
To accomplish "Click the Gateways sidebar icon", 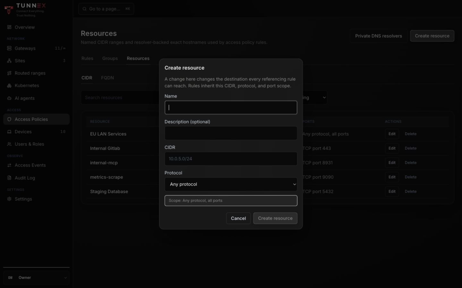I will coord(9,48).
